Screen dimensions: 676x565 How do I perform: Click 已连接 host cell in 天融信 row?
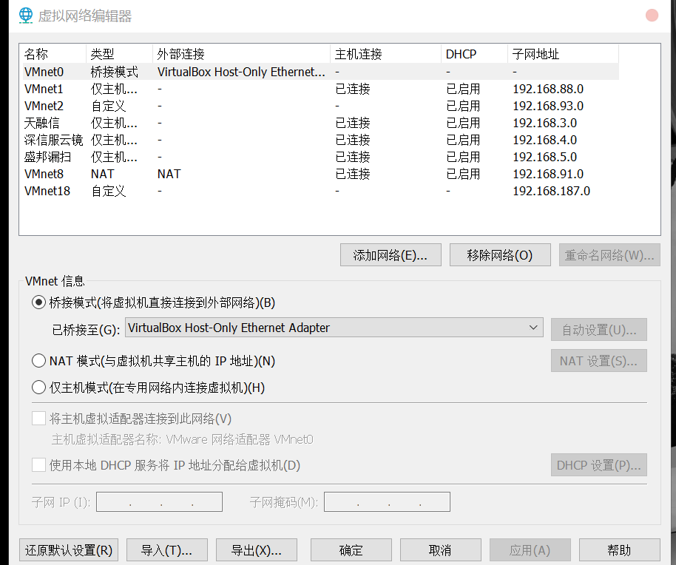click(x=353, y=123)
